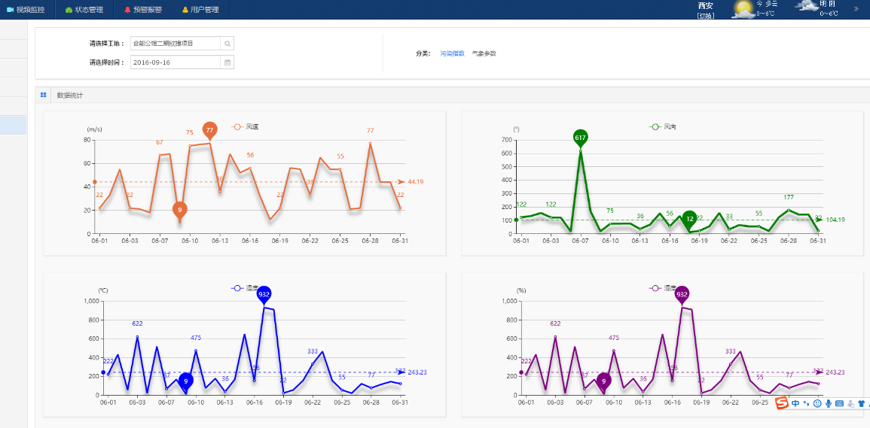870x428 pixels.
Task: Click [切换] to switch city from 西安
Action: coord(705,16)
